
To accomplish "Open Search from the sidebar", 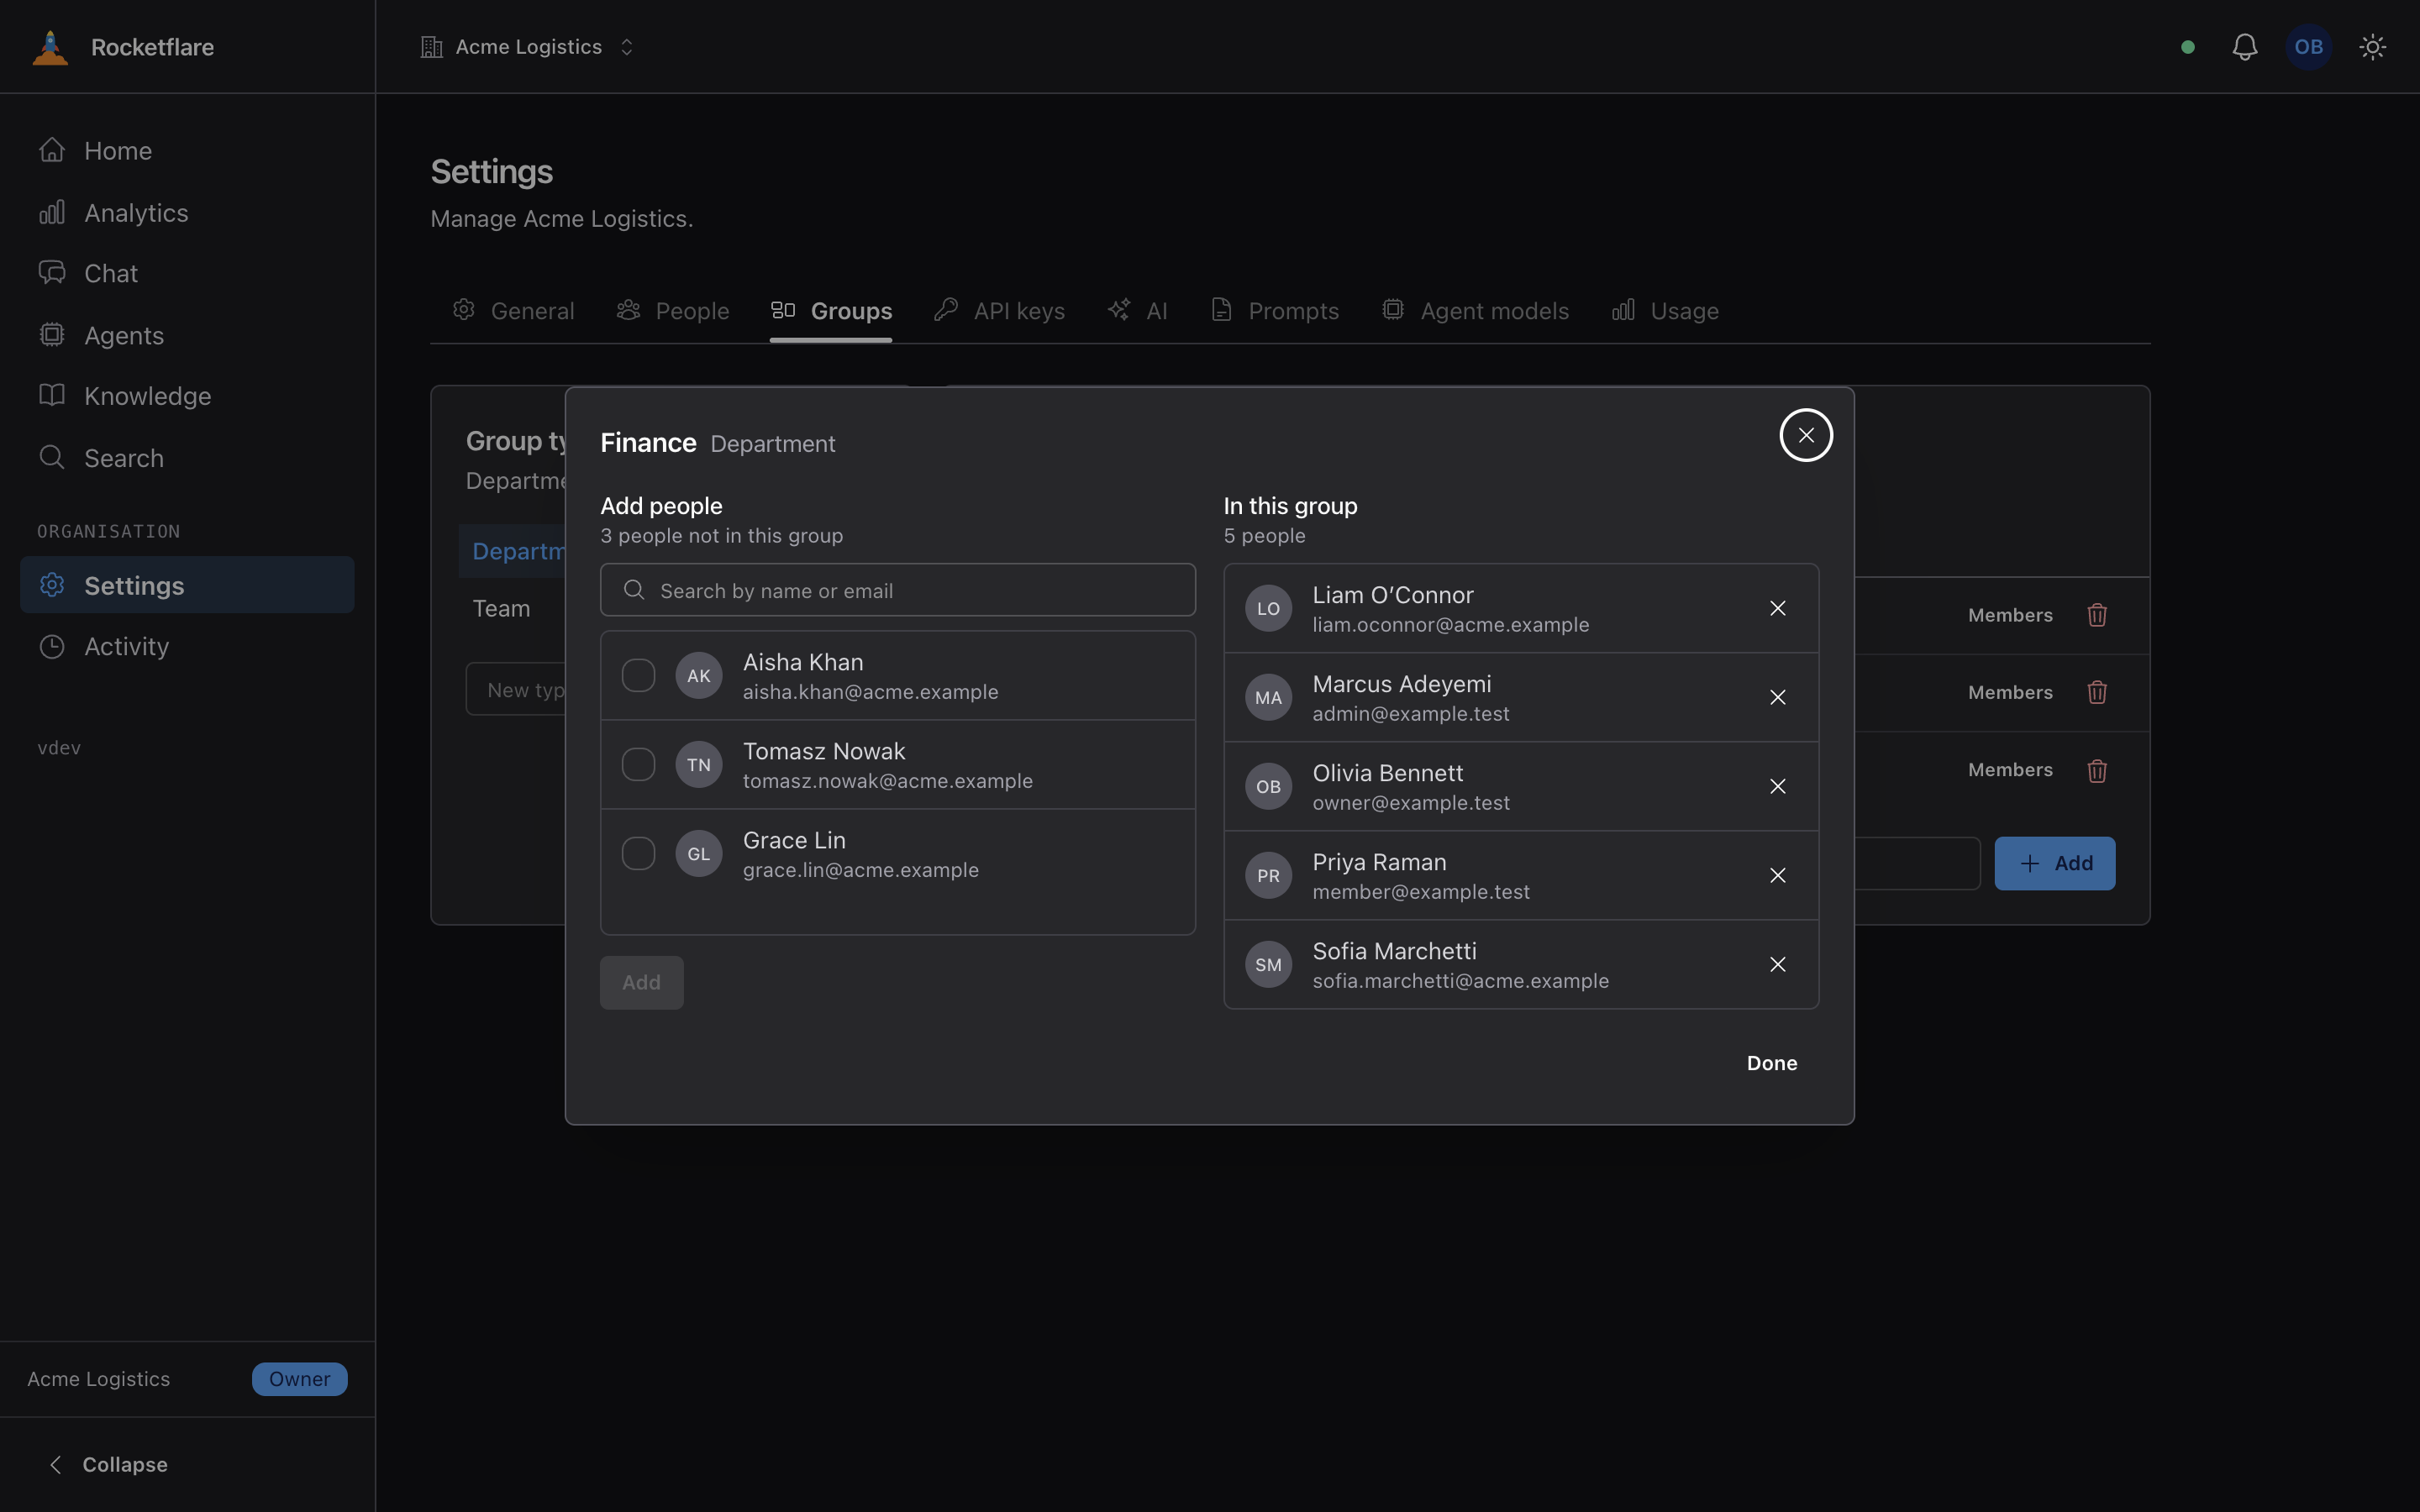I will pyautogui.click(x=187, y=458).
